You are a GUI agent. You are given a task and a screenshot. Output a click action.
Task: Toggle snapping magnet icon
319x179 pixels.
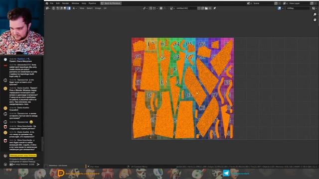pos(151,8)
